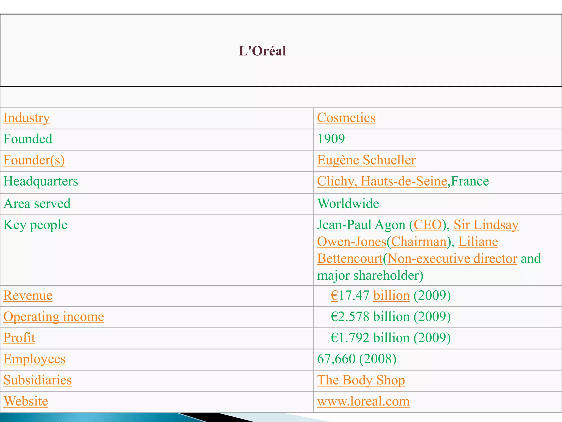Select the €1.792 billion (2009) value
Screen dimensions: 562x422
coord(391,338)
